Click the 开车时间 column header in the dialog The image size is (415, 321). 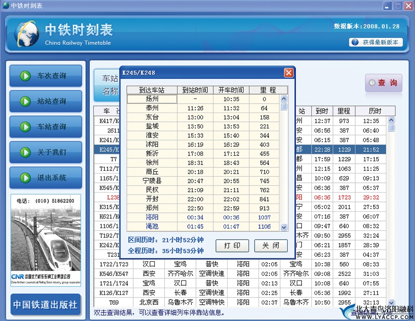pyautogui.click(x=231, y=90)
